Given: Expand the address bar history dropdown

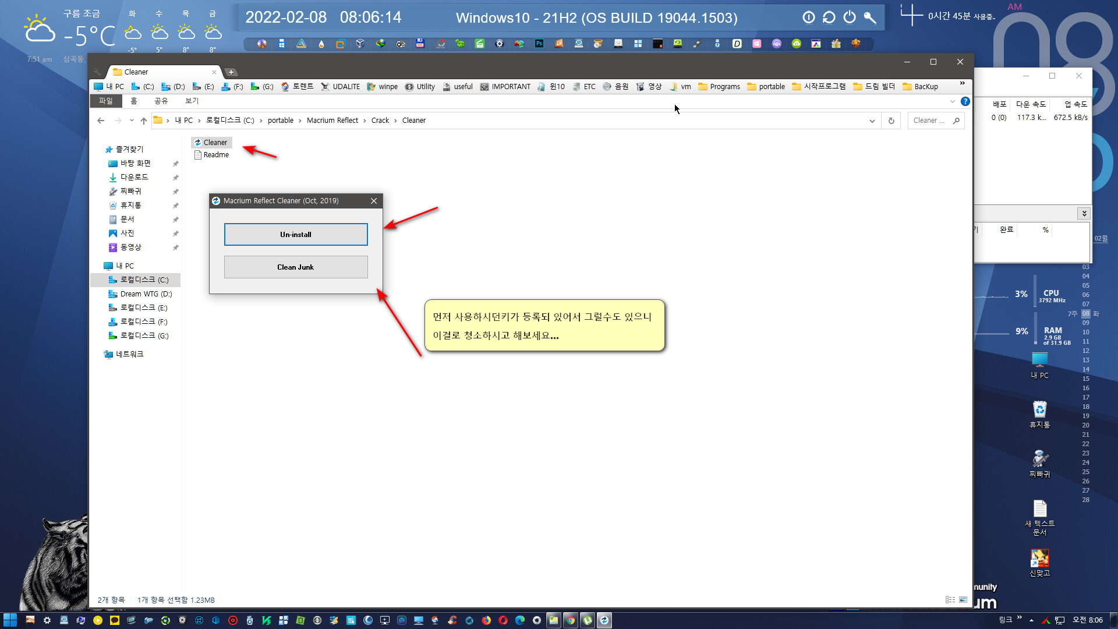Looking at the screenshot, I should coord(872,121).
